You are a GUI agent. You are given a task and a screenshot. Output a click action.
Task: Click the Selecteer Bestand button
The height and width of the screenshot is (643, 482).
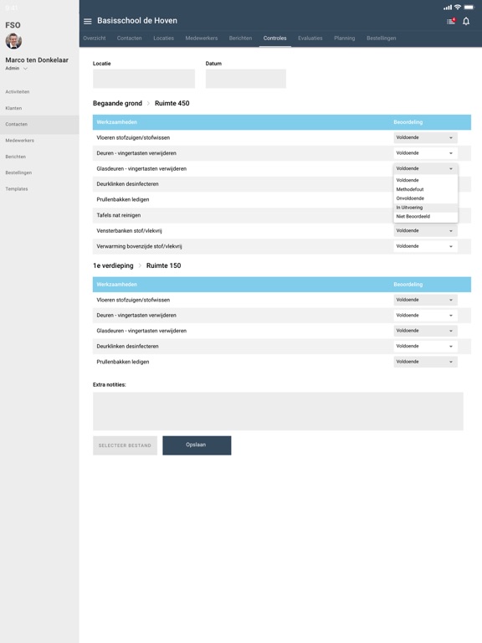click(x=125, y=445)
